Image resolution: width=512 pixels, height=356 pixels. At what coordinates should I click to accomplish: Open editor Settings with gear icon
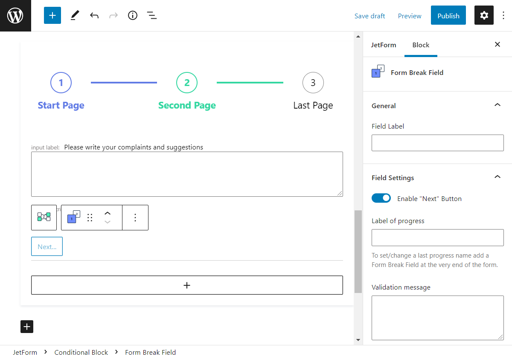point(484,15)
